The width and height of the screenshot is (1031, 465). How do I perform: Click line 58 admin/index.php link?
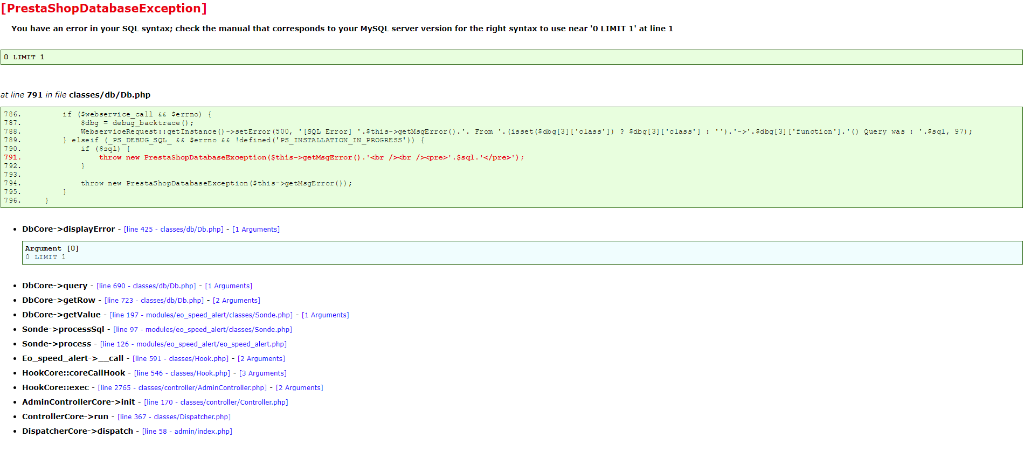[187, 432]
